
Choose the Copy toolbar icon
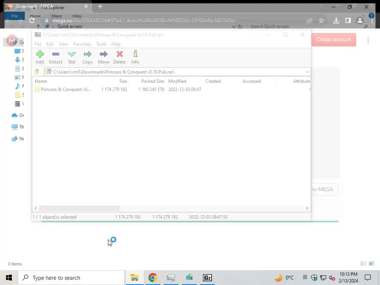(x=88, y=57)
